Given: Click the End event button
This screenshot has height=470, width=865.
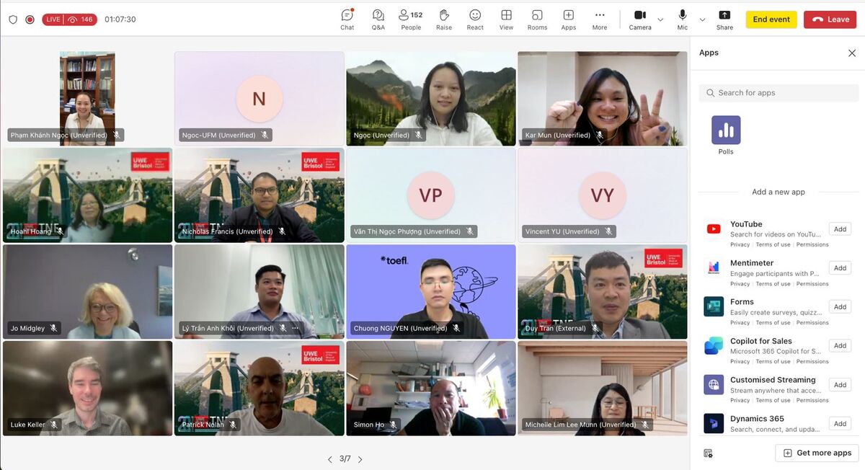Looking at the screenshot, I should click(x=771, y=19).
